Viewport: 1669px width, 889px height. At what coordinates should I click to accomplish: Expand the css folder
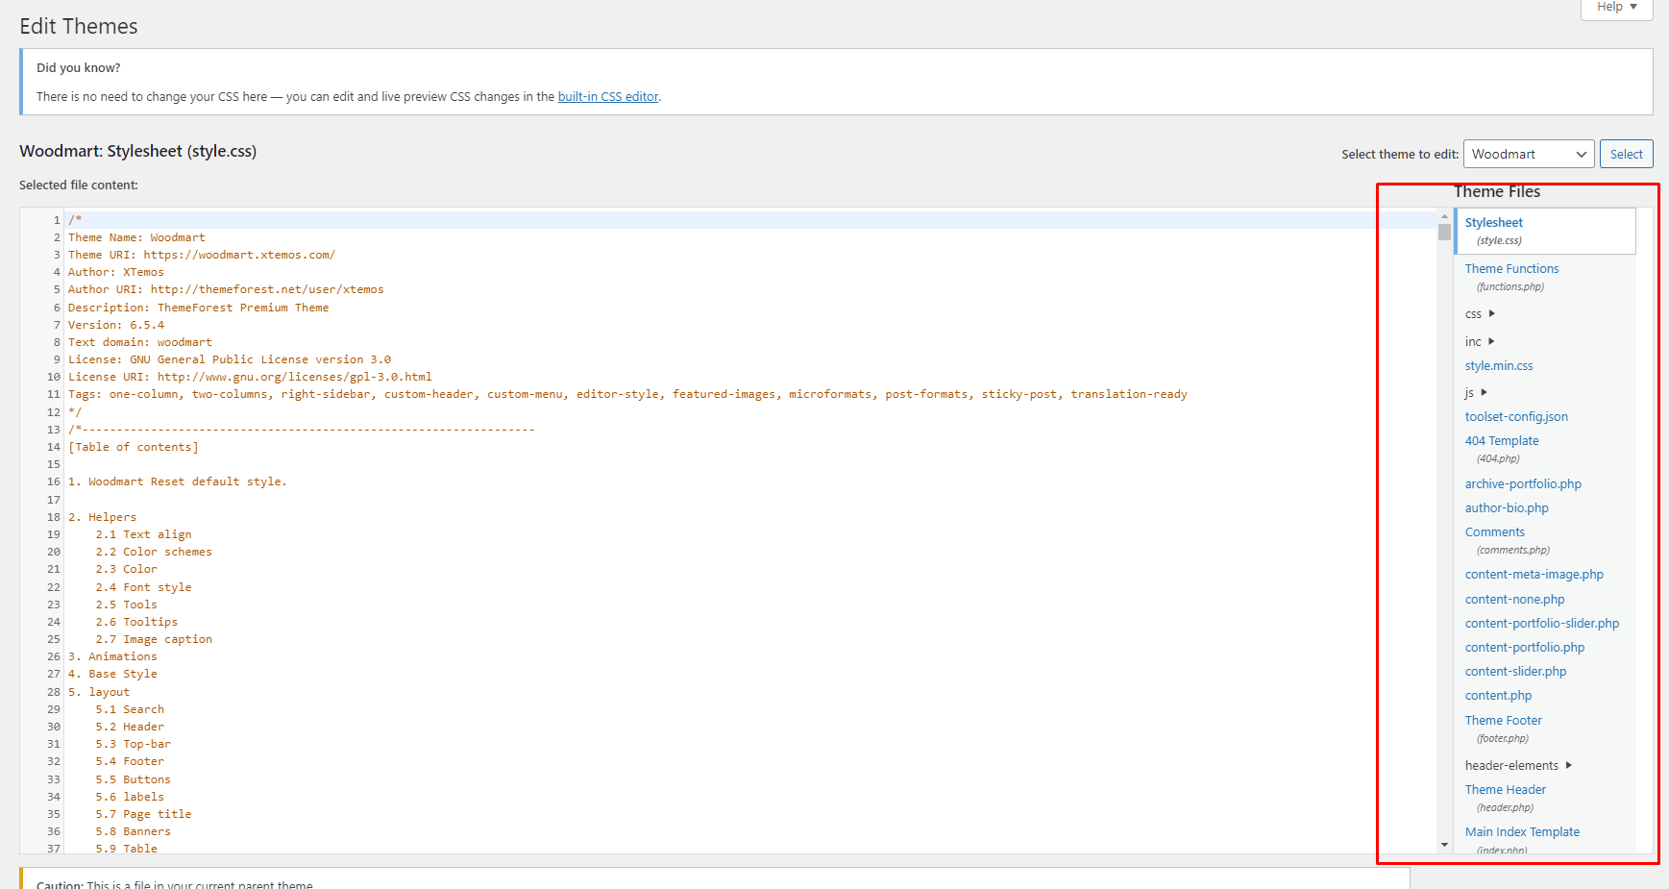pos(1480,314)
